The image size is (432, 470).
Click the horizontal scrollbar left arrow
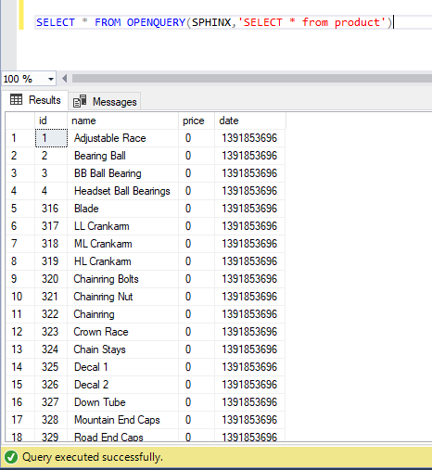click(64, 79)
